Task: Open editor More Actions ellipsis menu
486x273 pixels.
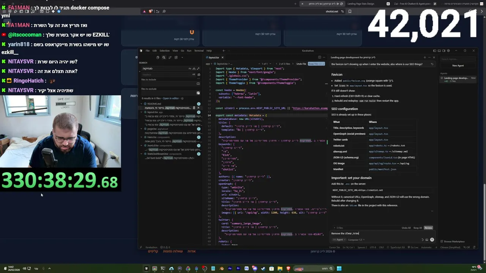Action: (324, 57)
